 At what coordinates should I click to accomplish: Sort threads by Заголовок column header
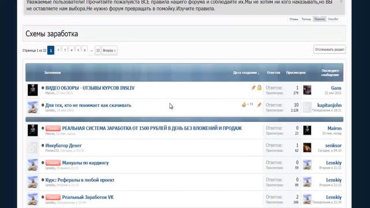(x=53, y=73)
